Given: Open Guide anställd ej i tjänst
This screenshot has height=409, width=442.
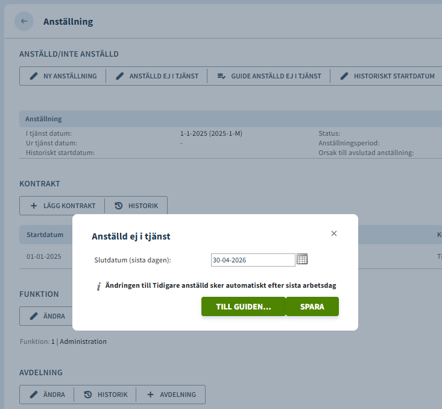Looking at the screenshot, I should [269, 76].
